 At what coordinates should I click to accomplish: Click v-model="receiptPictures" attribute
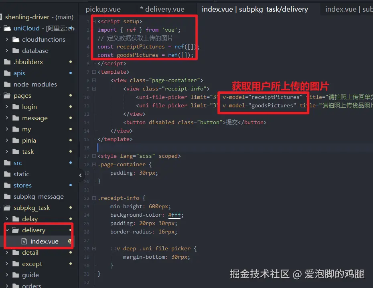pos(262,97)
